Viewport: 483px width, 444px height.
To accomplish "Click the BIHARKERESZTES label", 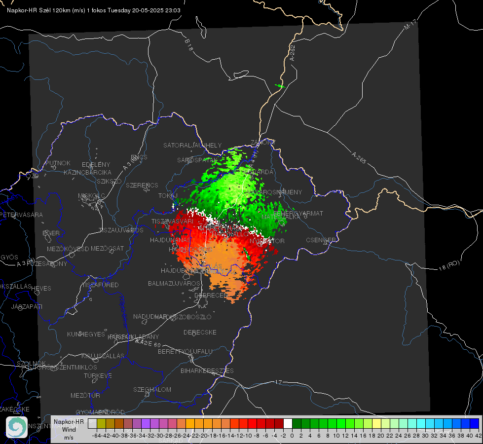I will click(207, 370).
